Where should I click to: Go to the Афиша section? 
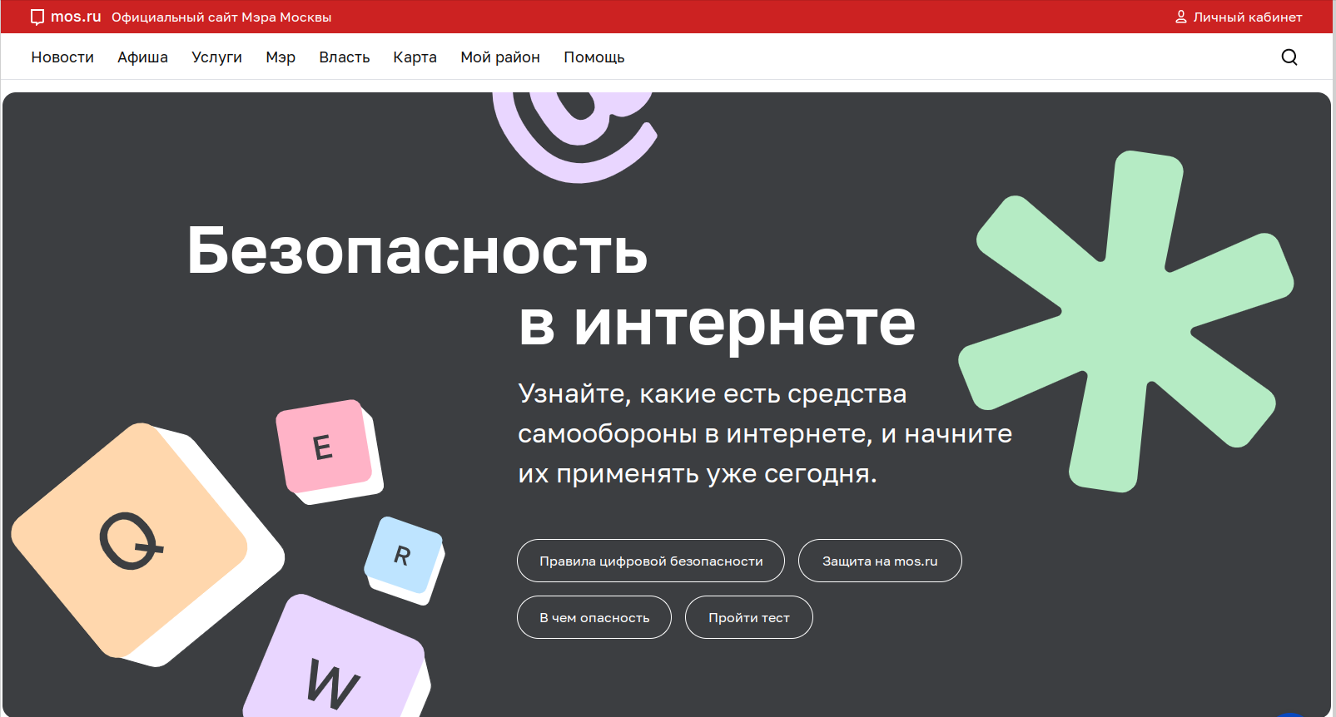142,57
